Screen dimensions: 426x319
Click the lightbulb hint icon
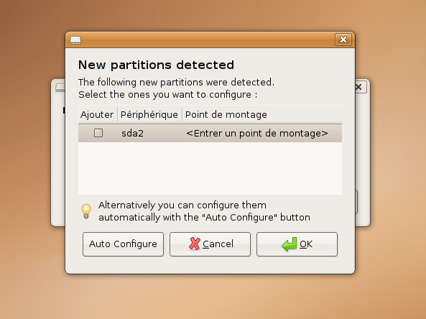(x=86, y=211)
